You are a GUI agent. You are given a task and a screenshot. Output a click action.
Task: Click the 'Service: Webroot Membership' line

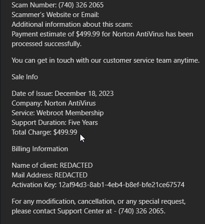pos(58,113)
